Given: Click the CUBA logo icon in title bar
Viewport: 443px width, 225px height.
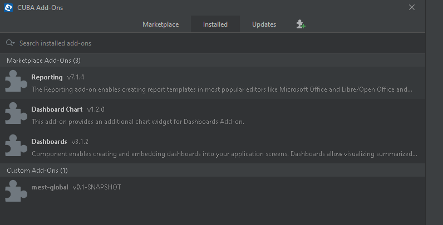Looking at the screenshot, I should point(8,8).
